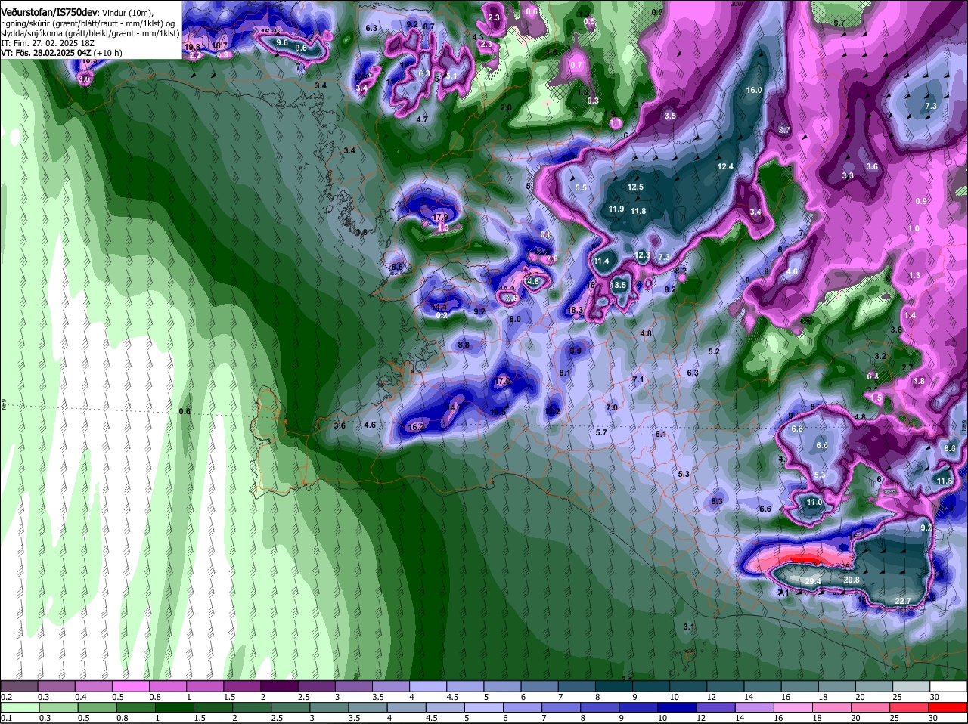
Task: Click the dark green 1 rain legend swatch
Action: coord(174,707)
